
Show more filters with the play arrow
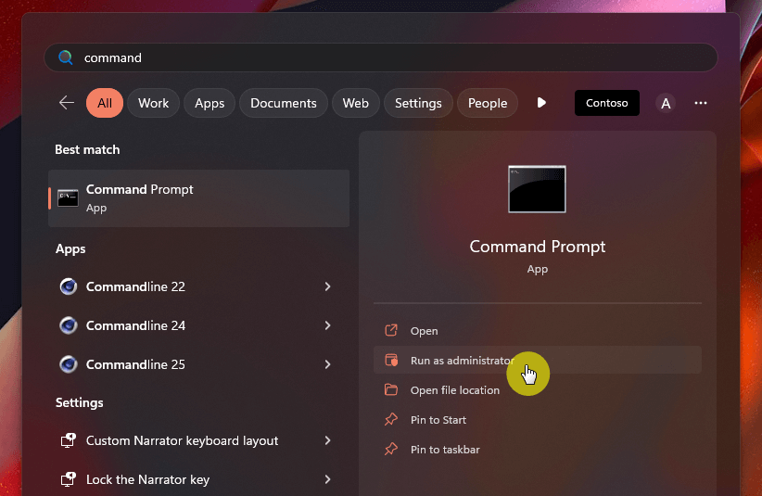[541, 103]
